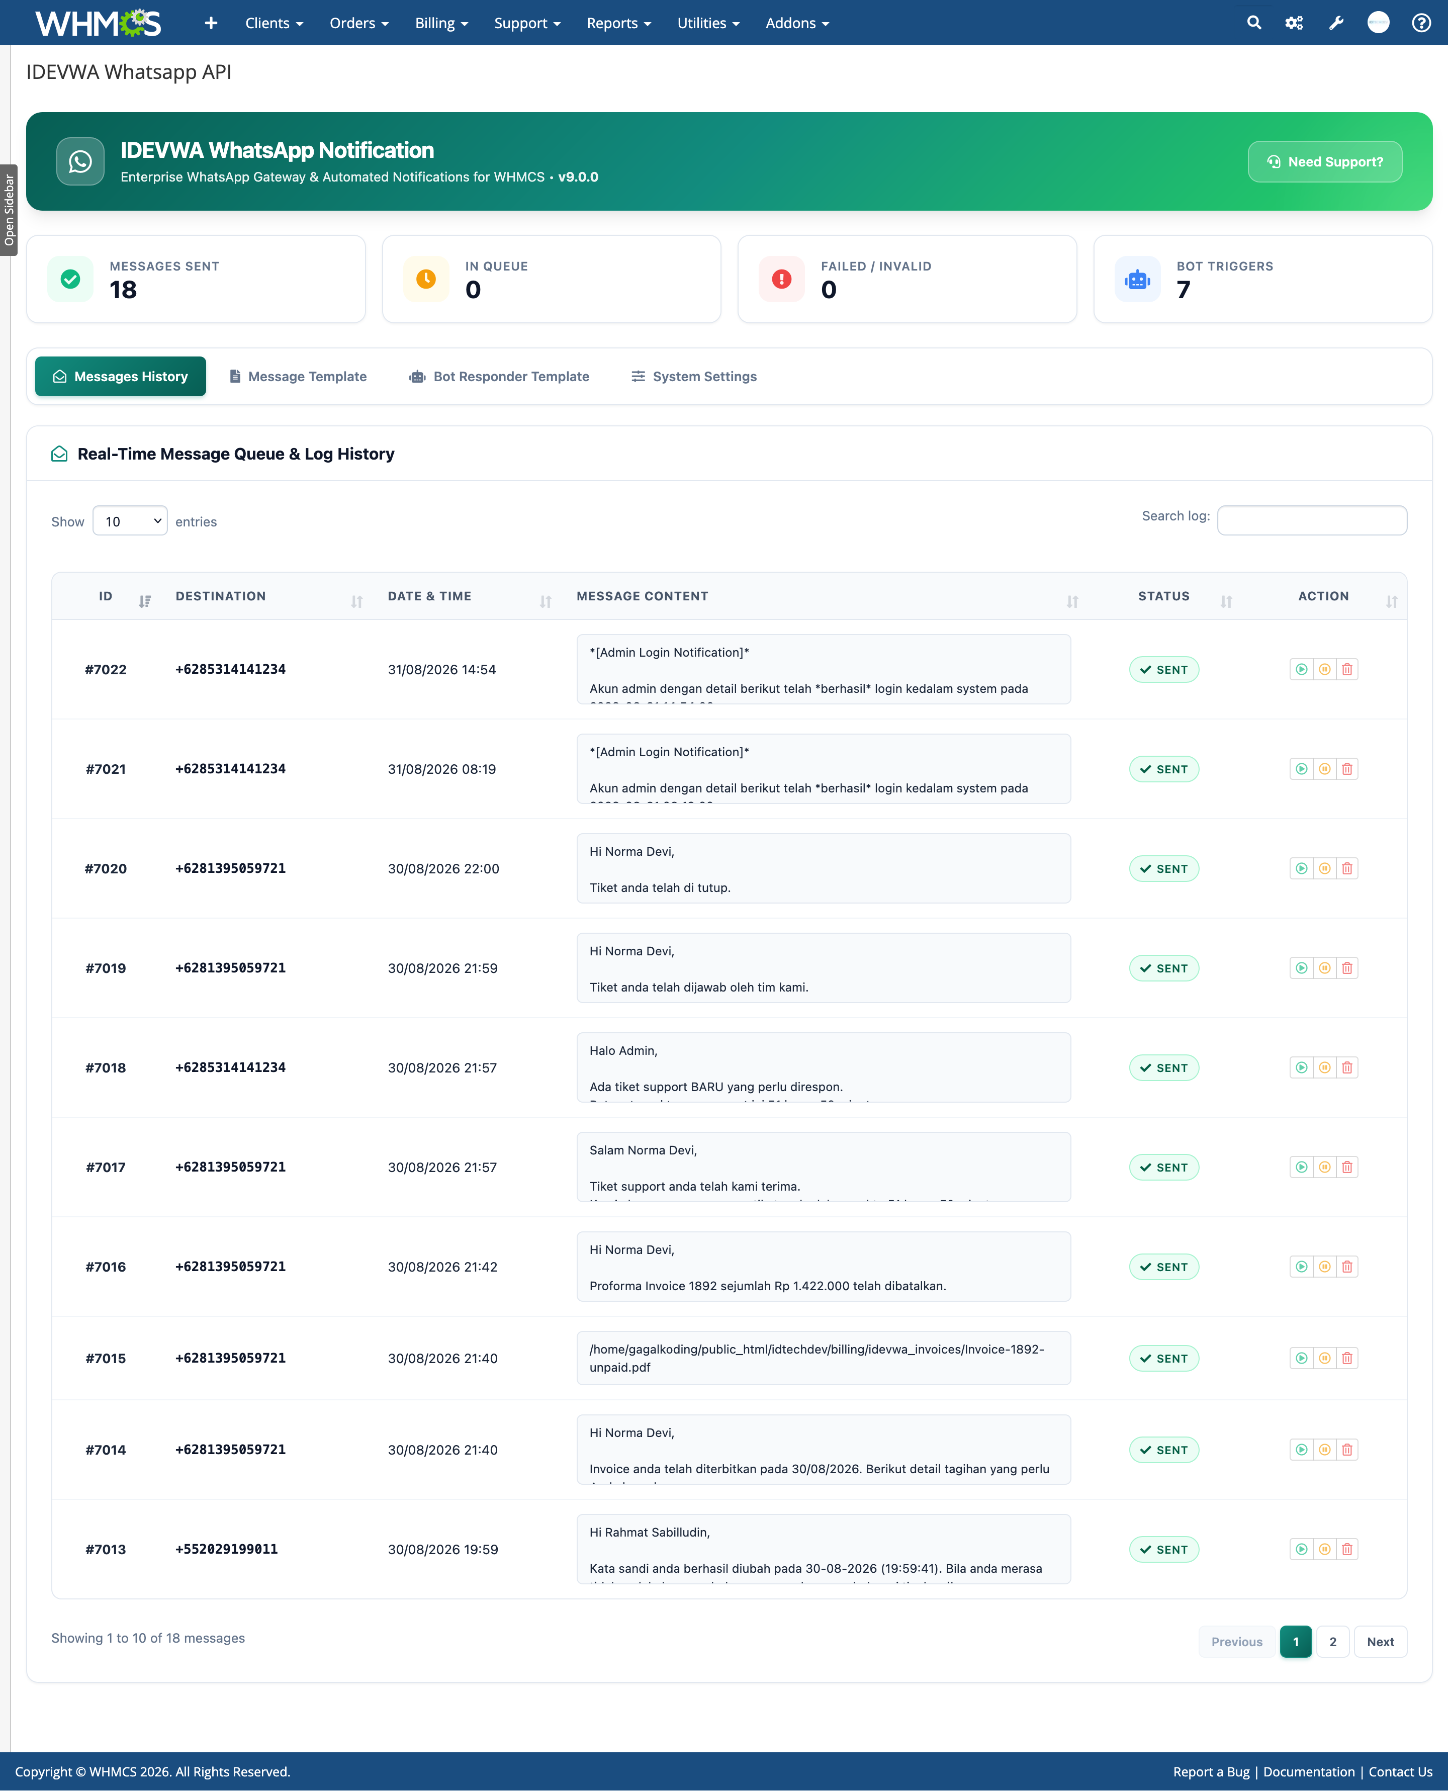Open the gears configuration icon in the header

[x=1294, y=23]
